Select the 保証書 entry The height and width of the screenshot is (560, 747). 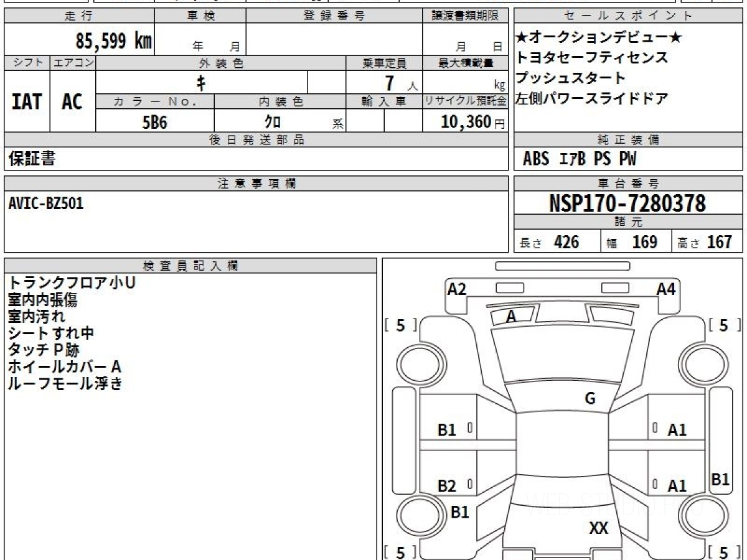pos(32,159)
